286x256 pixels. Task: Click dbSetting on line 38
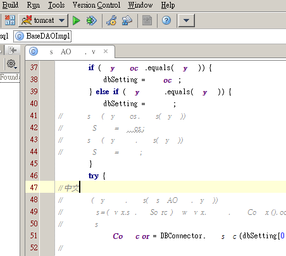coord(120,80)
